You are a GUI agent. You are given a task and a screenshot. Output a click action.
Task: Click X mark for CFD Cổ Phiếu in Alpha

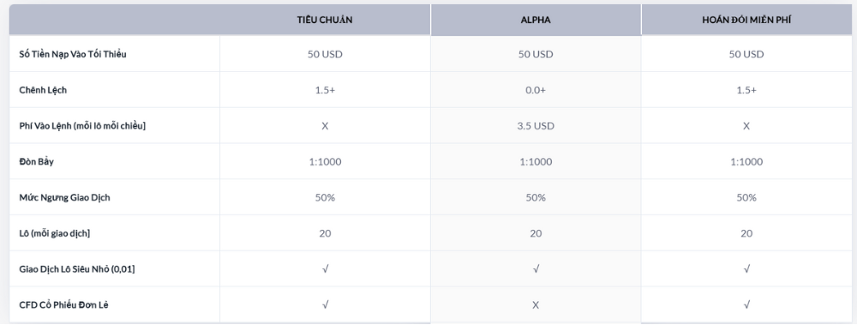[x=536, y=304]
